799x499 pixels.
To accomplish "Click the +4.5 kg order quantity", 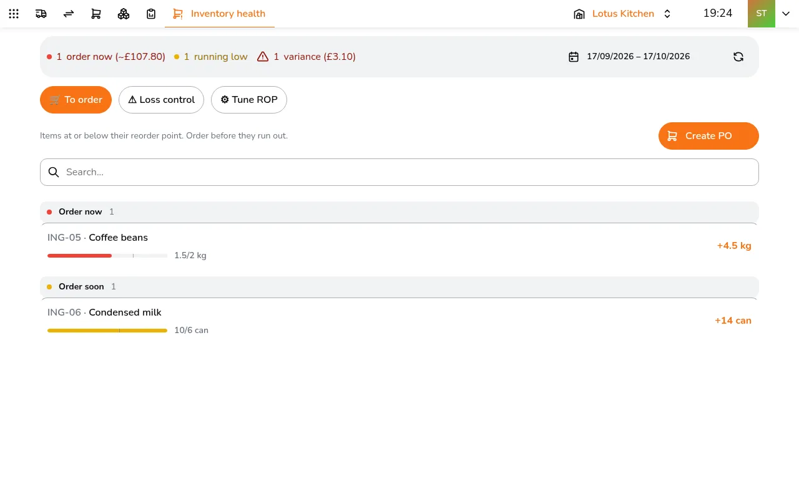I will click(x=734, y=246).
